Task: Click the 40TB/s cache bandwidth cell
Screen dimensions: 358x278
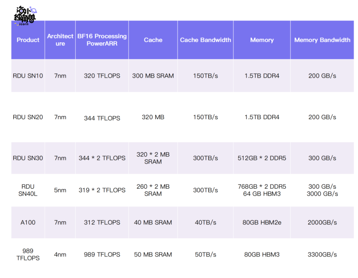Action: coord(205,222)
